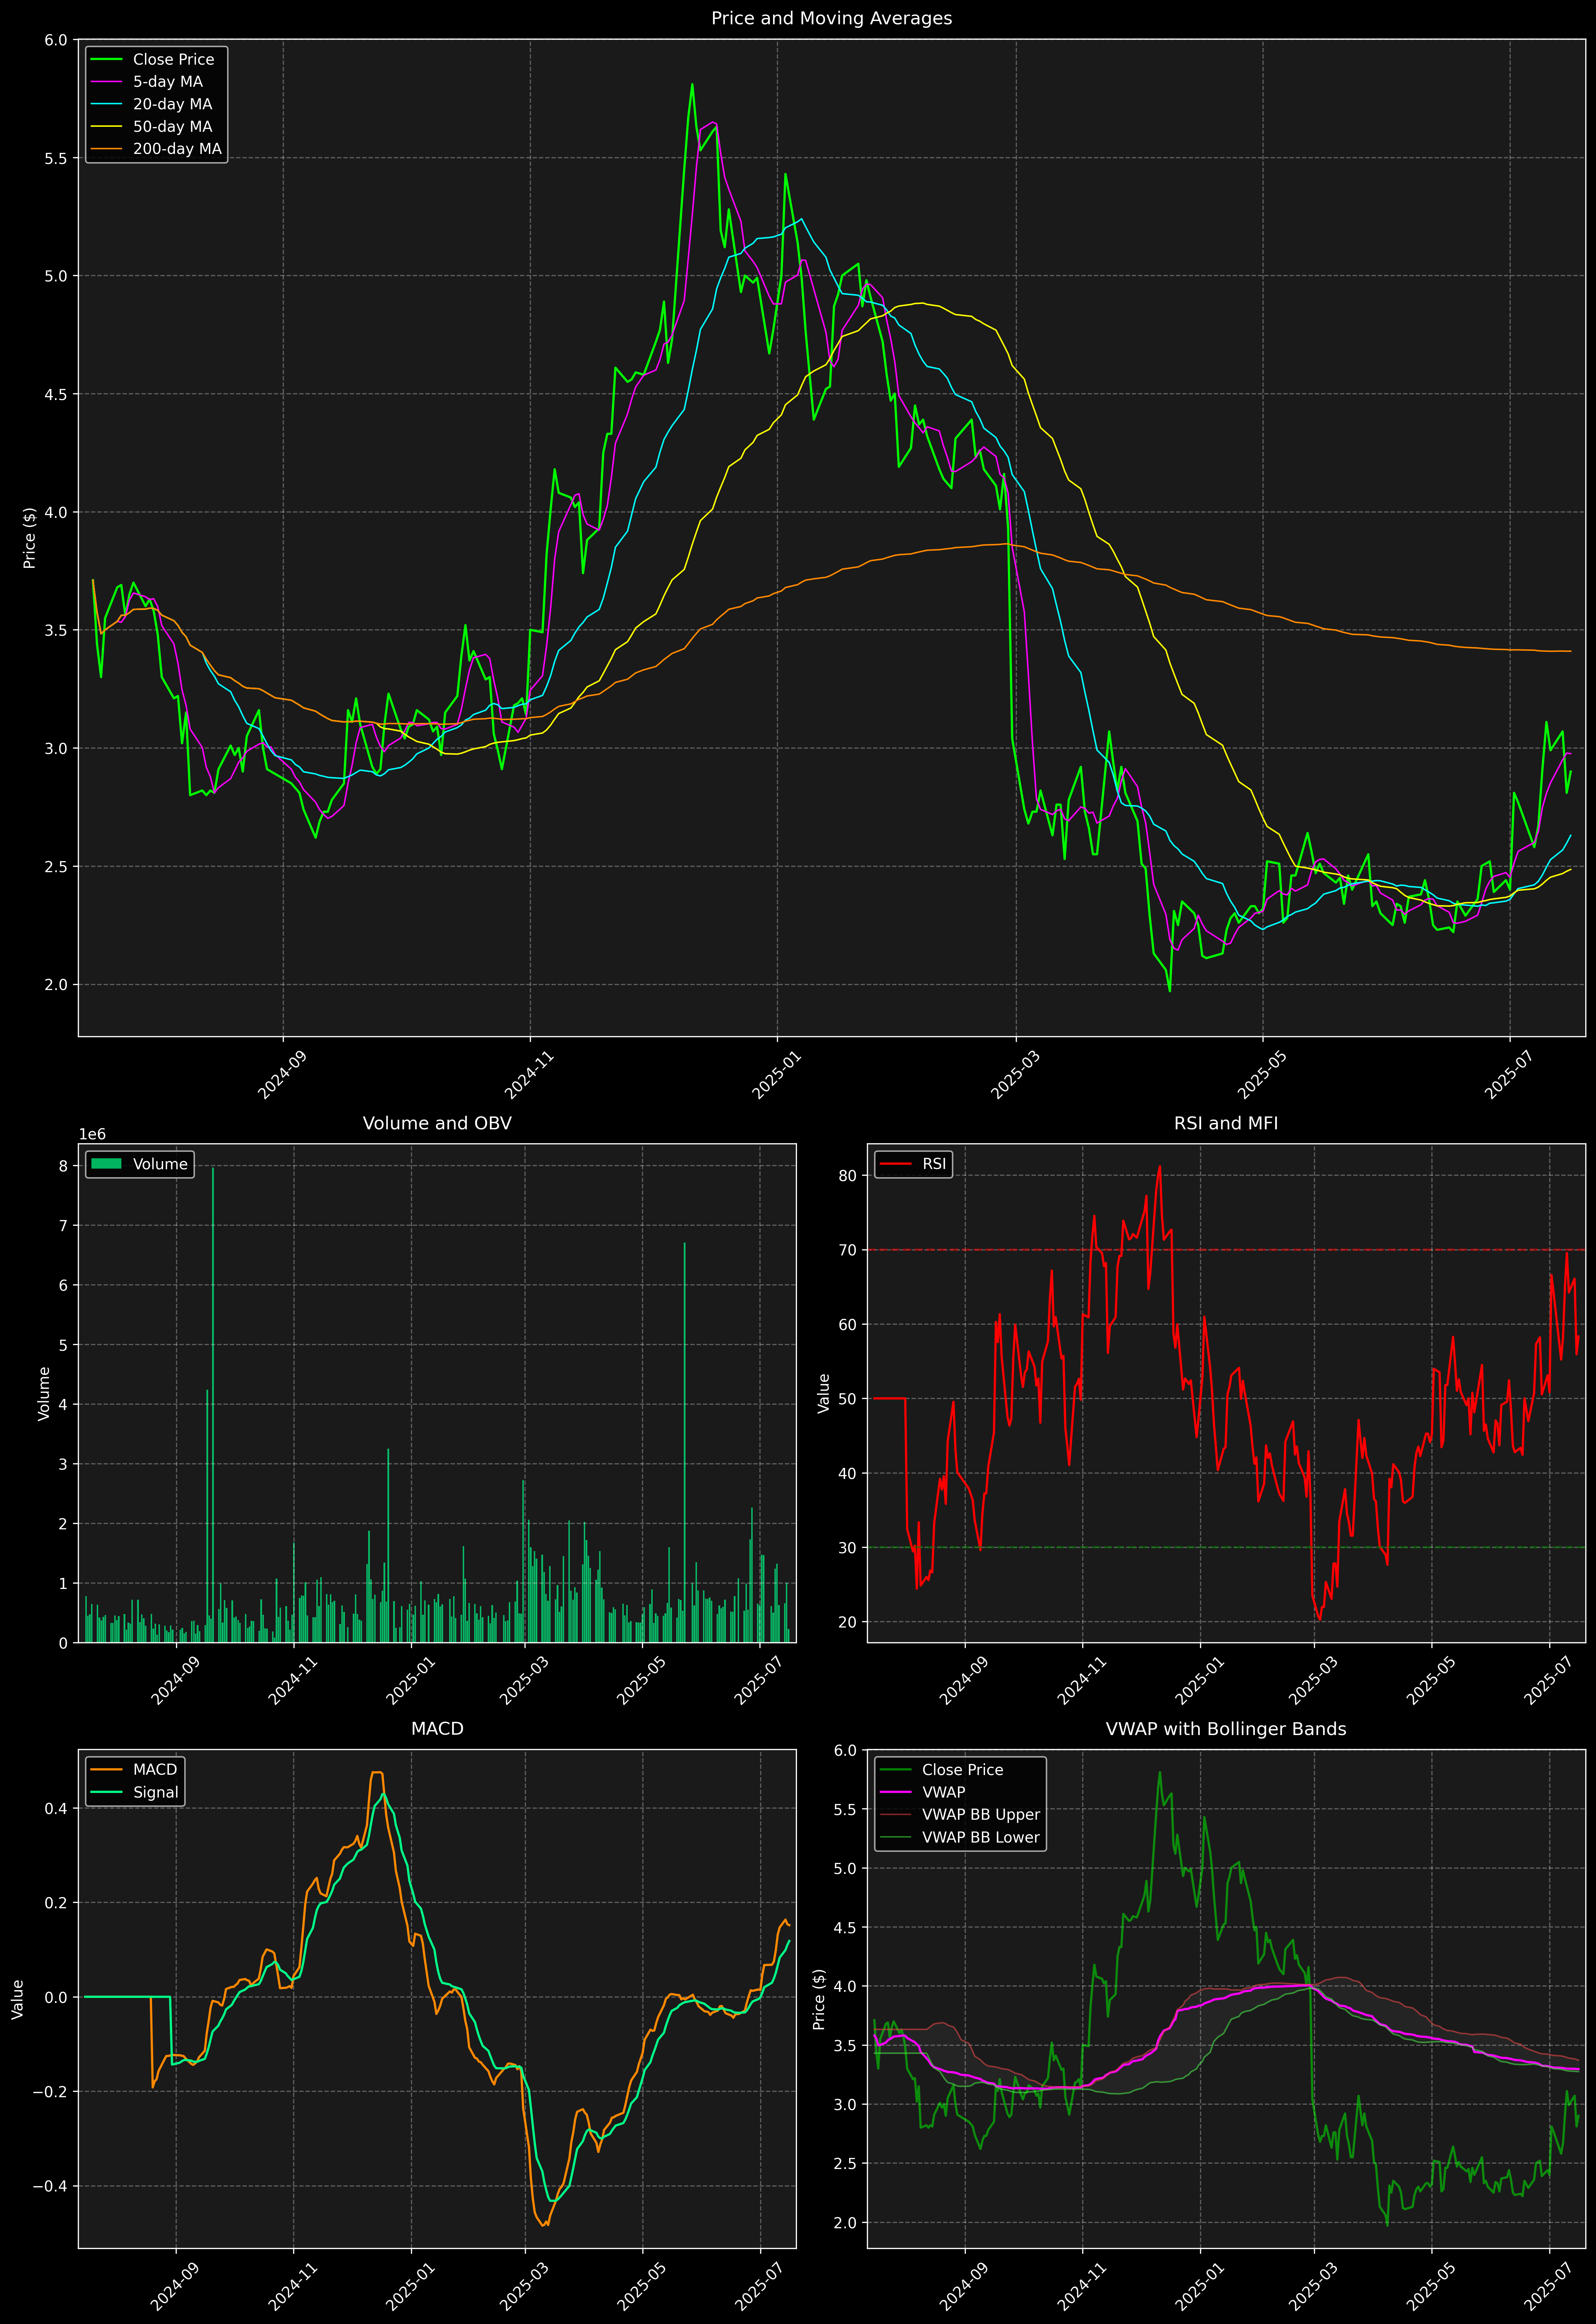Screen dimensions: 1596x2324
Task: Click the "8" tick on the volume axis
Action: [x=63, y=1166]
